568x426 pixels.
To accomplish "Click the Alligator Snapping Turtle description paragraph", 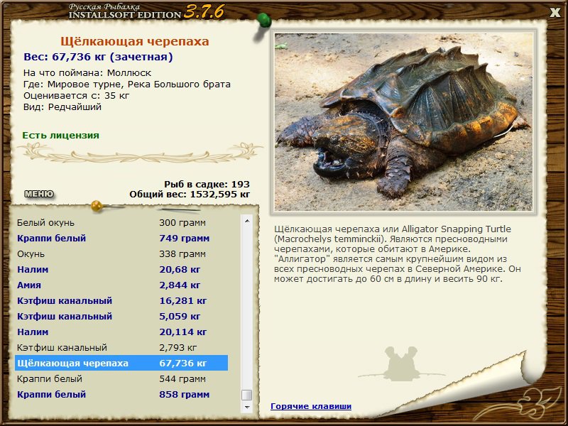I will click(x=398, y=253).
